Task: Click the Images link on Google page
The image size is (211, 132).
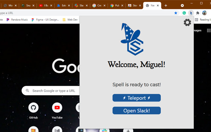Action: pyautogui.click(x=197, y=30)
